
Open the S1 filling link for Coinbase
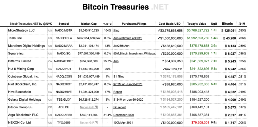pyautogui.click(x=119, y=76)
